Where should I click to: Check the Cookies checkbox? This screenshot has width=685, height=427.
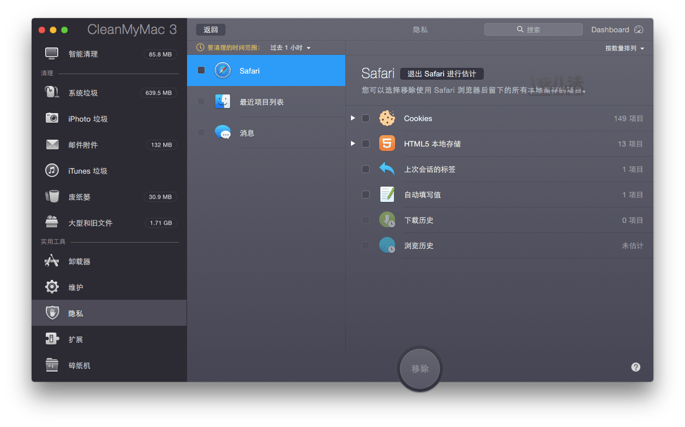pos(366,118)
